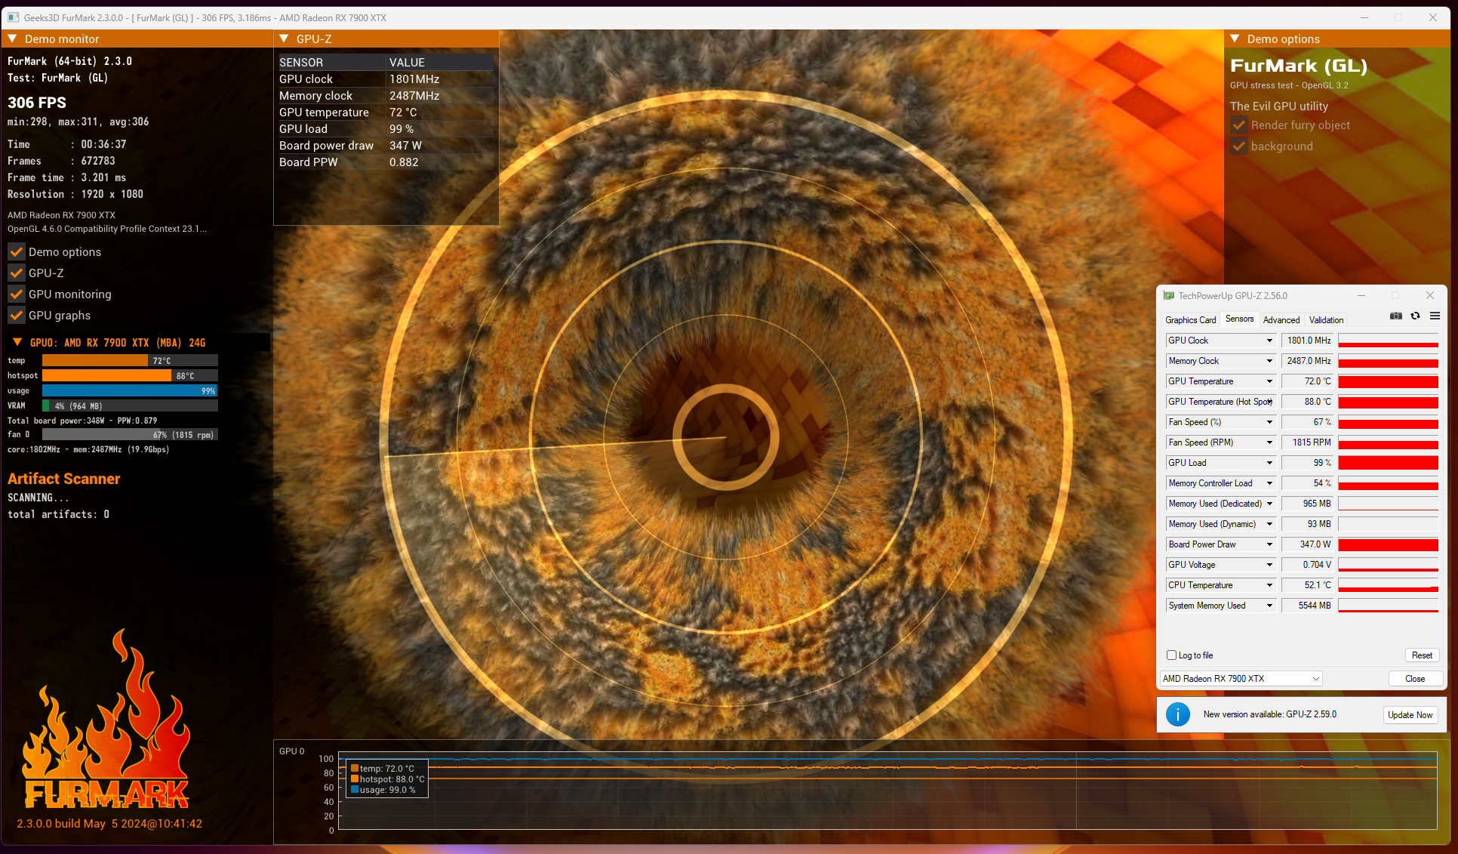
Task: Click the FurMark window title bar icon
Action: coord(13,17)
